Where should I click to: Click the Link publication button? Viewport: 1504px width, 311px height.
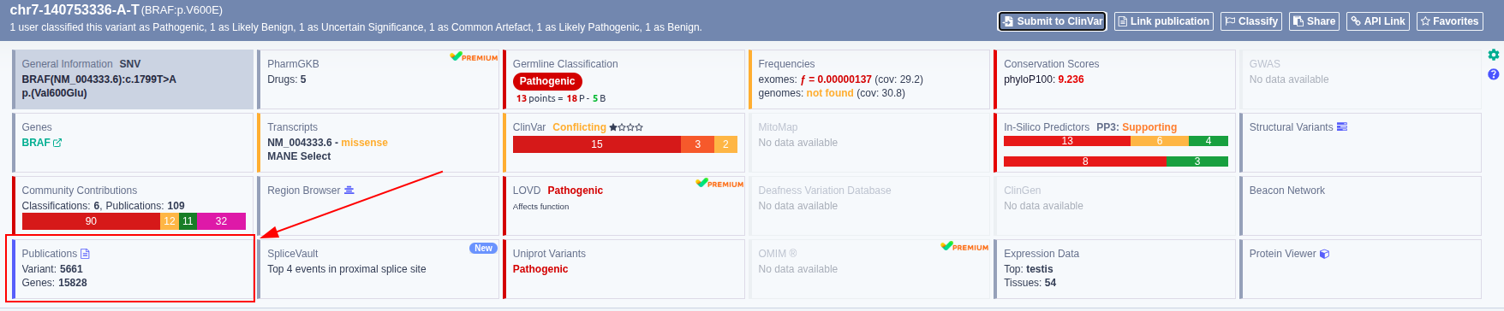point(1163,21)
